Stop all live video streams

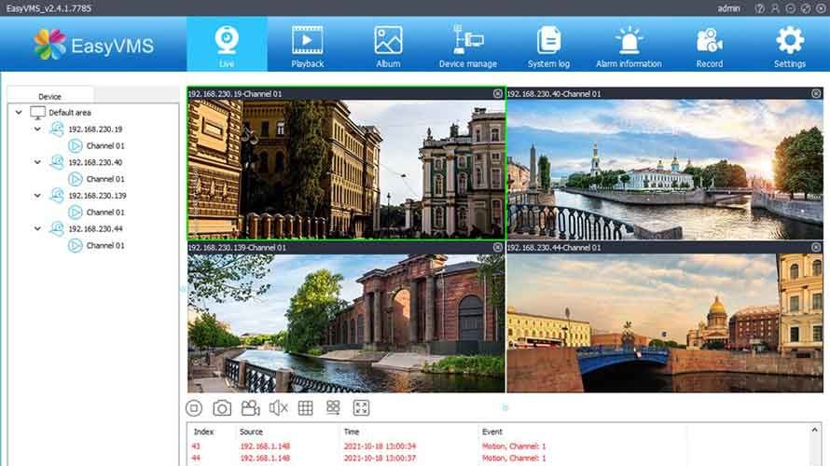[x=194, y=407]
